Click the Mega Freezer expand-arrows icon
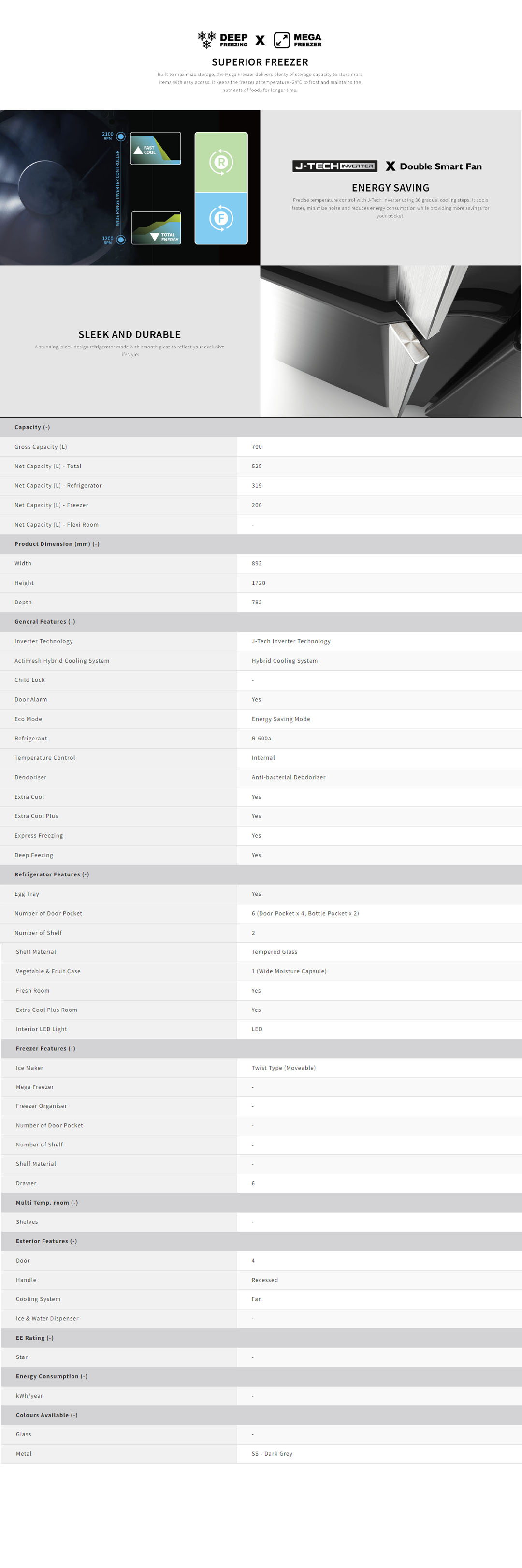The image size is (522, 1568). point(281,40)
